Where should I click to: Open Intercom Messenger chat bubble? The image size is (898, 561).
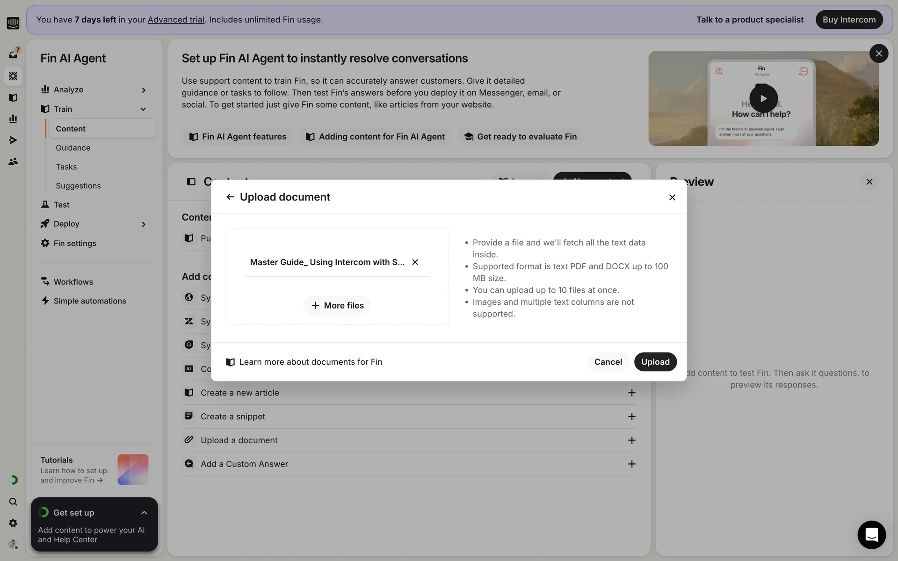(871, 534)
